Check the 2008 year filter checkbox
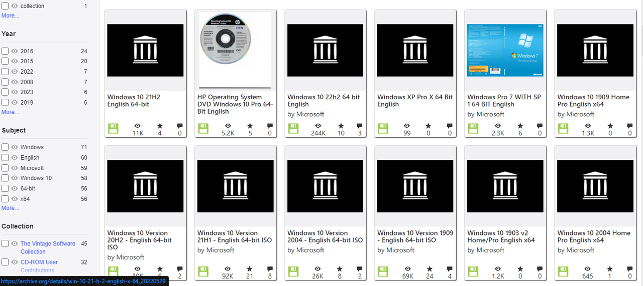Viewport: 643px width, 286px height. pos(5,82)
